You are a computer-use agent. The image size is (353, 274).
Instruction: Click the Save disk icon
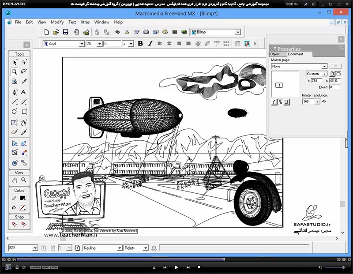[65, 32]
